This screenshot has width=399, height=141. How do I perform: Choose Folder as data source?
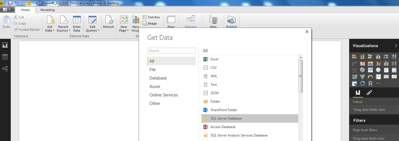click(x=250, y=102)
